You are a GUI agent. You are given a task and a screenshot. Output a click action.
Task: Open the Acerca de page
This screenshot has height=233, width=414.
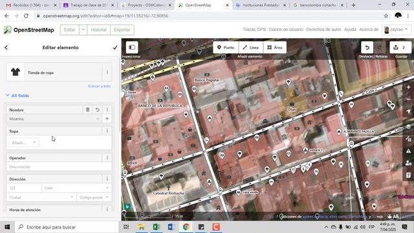coord(369,30)
